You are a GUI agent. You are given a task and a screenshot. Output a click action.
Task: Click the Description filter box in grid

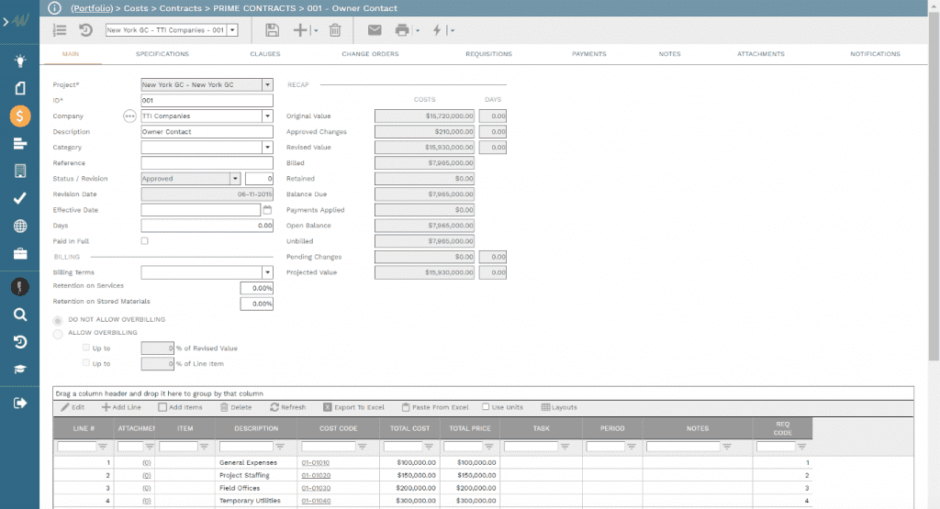pyautogui.click(x=246, y=447)
